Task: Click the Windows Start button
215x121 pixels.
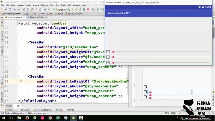Action: pyautogui.click(x=4, y=118)
